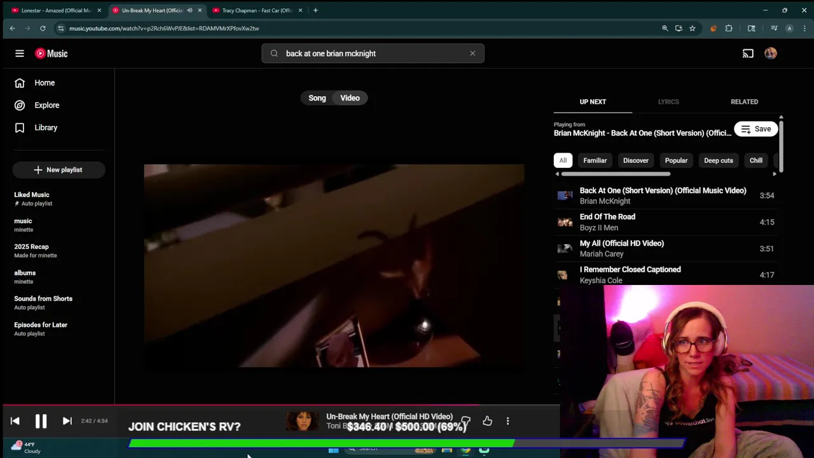Viewport: 814px width, 458px height.
Task: Go back in browser history
Action: (12, 28)
